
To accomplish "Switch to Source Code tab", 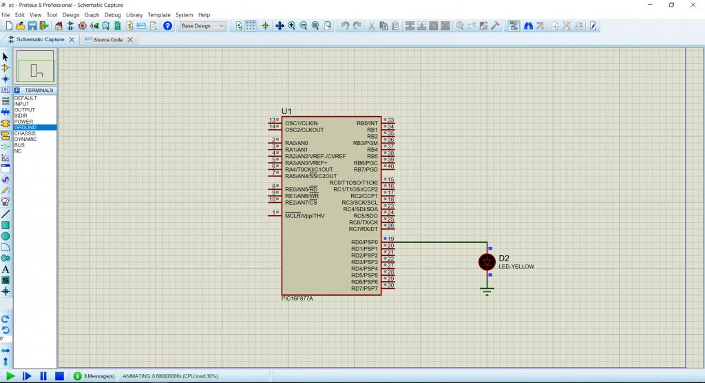I will (108, 39).
